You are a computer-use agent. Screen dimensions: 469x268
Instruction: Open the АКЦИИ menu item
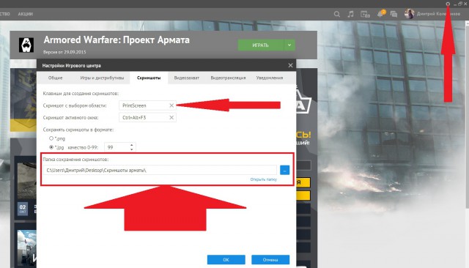point(26,14)
